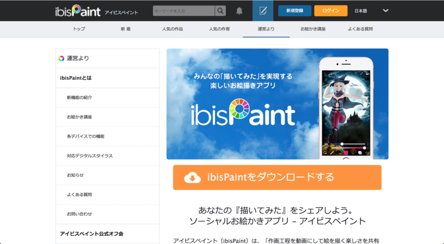The height and width of the screenshot is (244, 444).
Task: Open the よくある質問 navigation tab
Action: (x=360, y=29)
